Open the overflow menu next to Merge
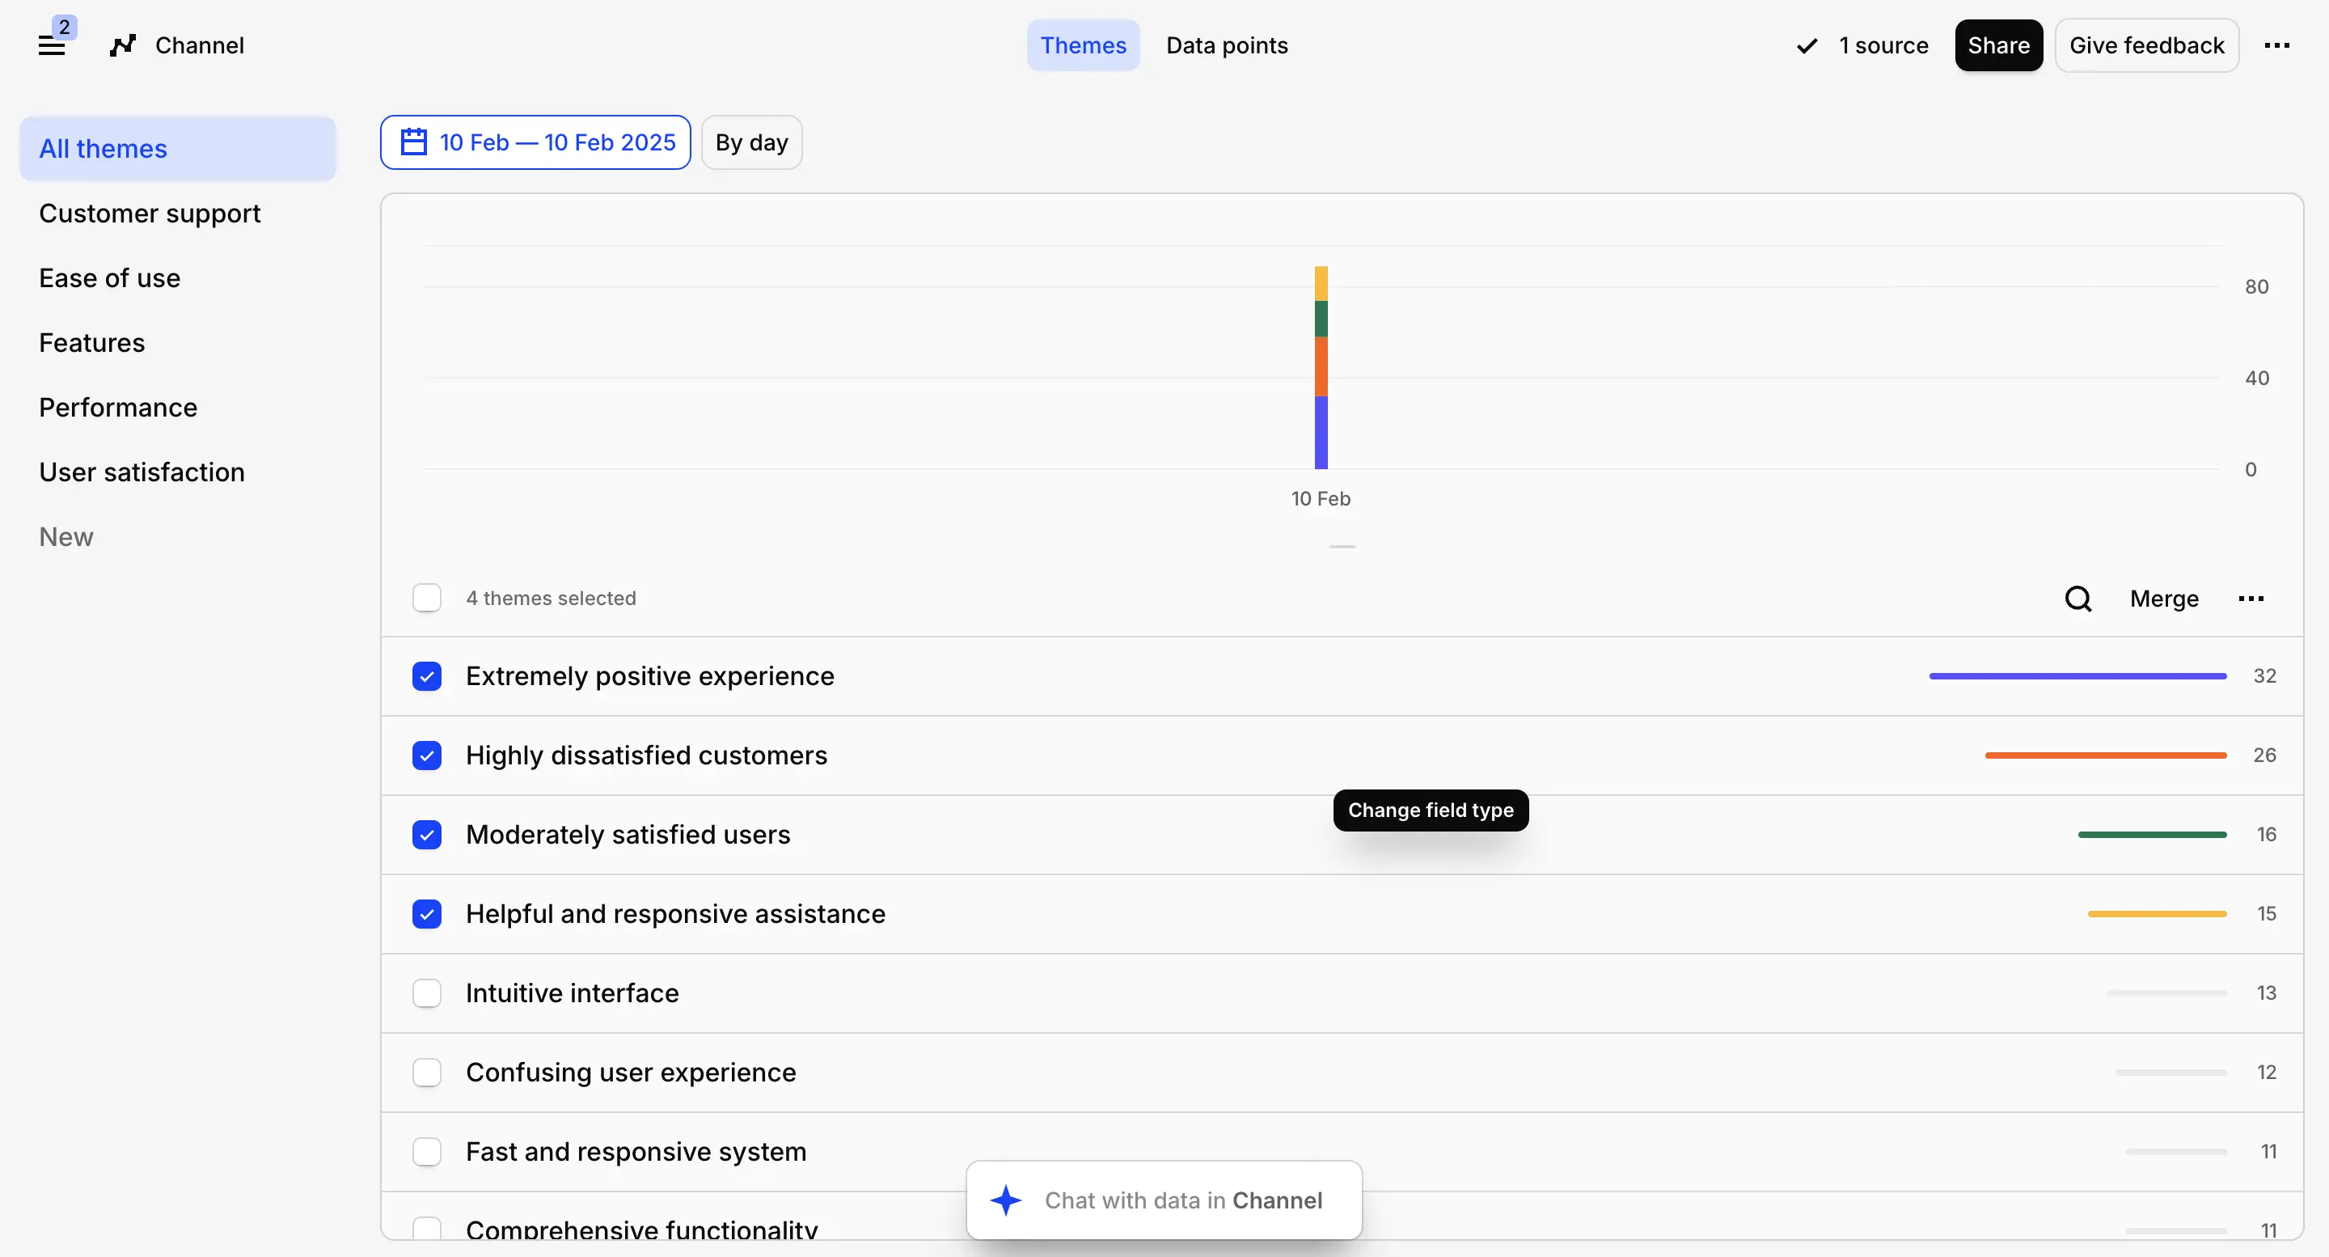2329x1257 pixels. (x=2251, y=598)
